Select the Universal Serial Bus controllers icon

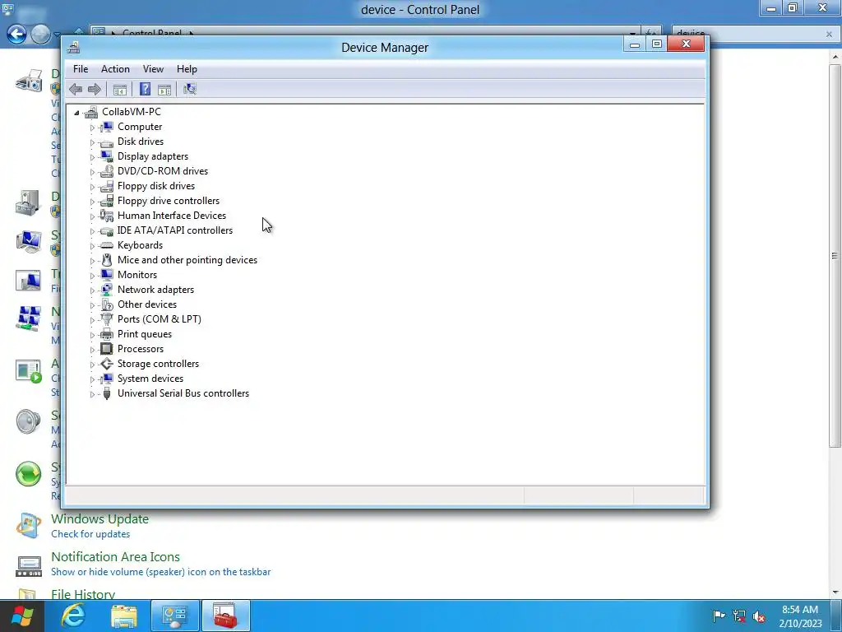[x=107, y=393]
